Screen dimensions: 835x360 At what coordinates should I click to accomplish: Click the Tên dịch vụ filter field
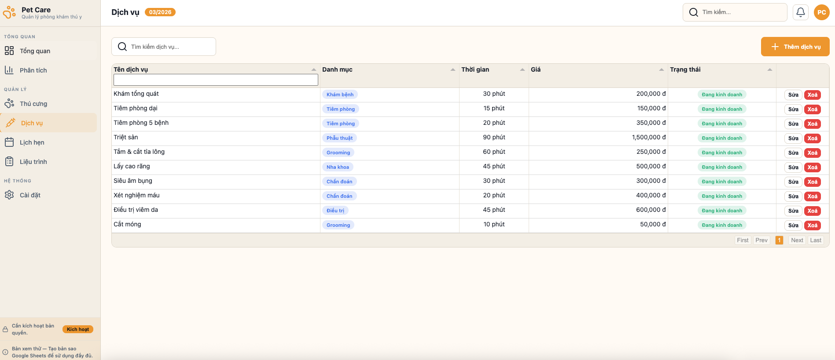click(216, 80)
